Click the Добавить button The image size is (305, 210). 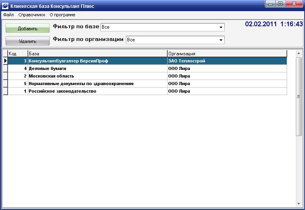(x=28, y=28)
